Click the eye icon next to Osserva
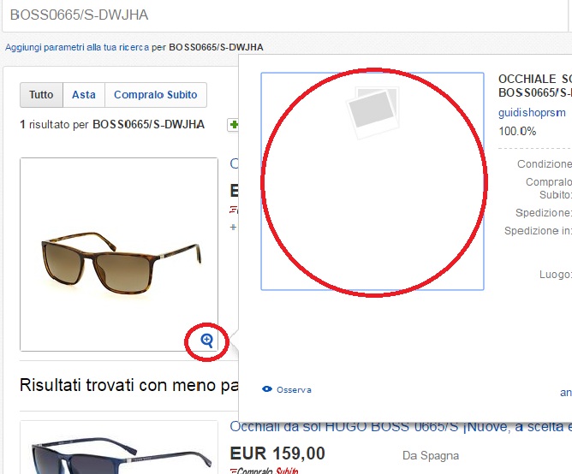This screenshot has height=474, width=572. [267, 389]
